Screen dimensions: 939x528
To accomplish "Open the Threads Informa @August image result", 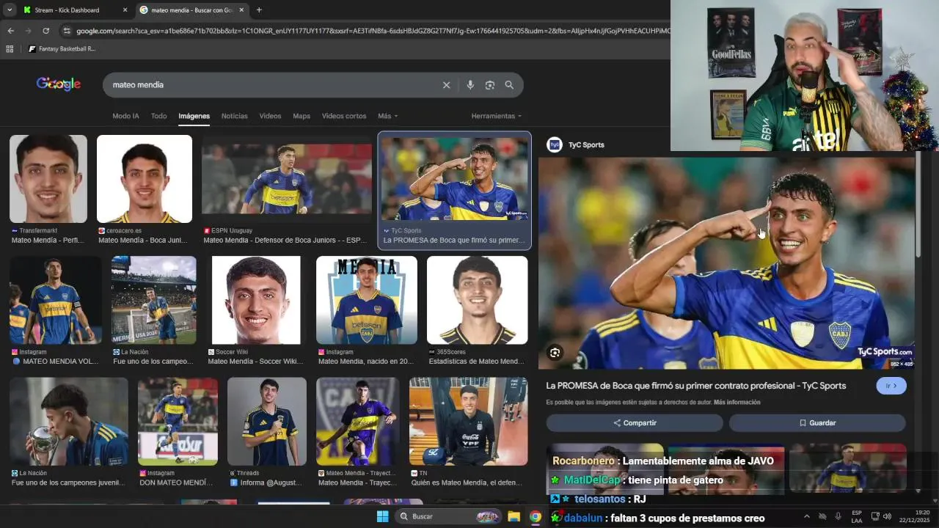I will (x=267, y=422).
